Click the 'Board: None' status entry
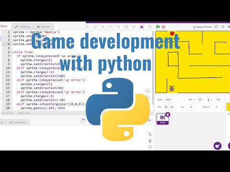 pos(24,113)
